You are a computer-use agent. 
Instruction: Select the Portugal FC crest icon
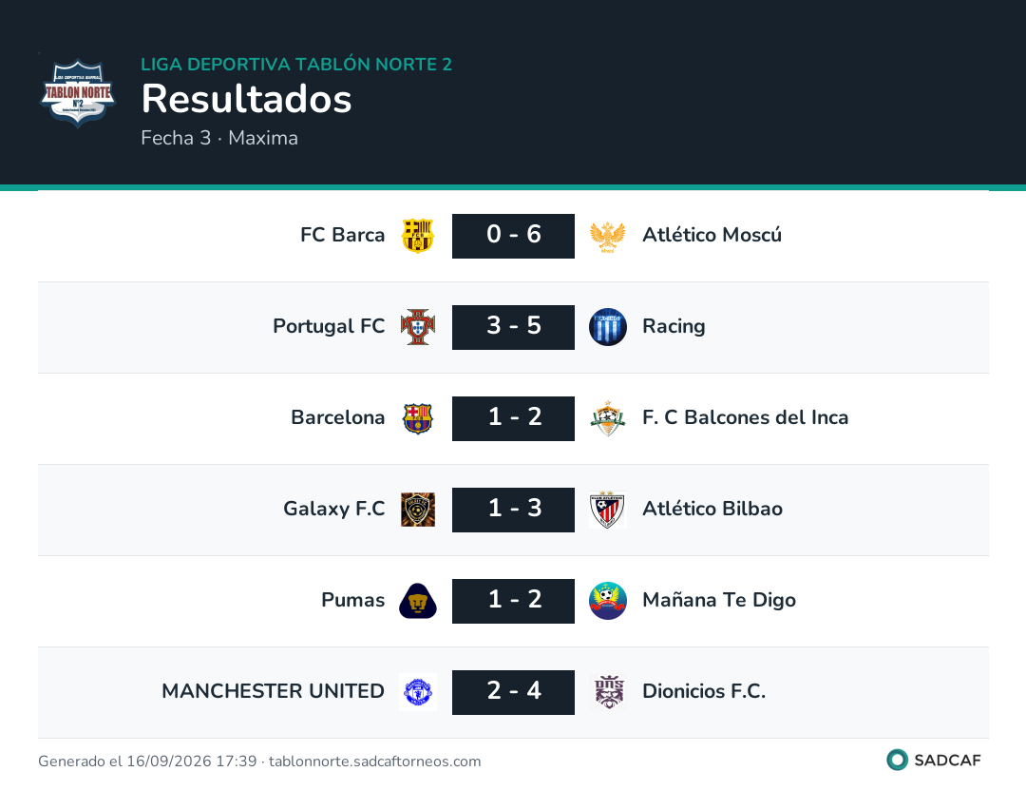[417, 327]
